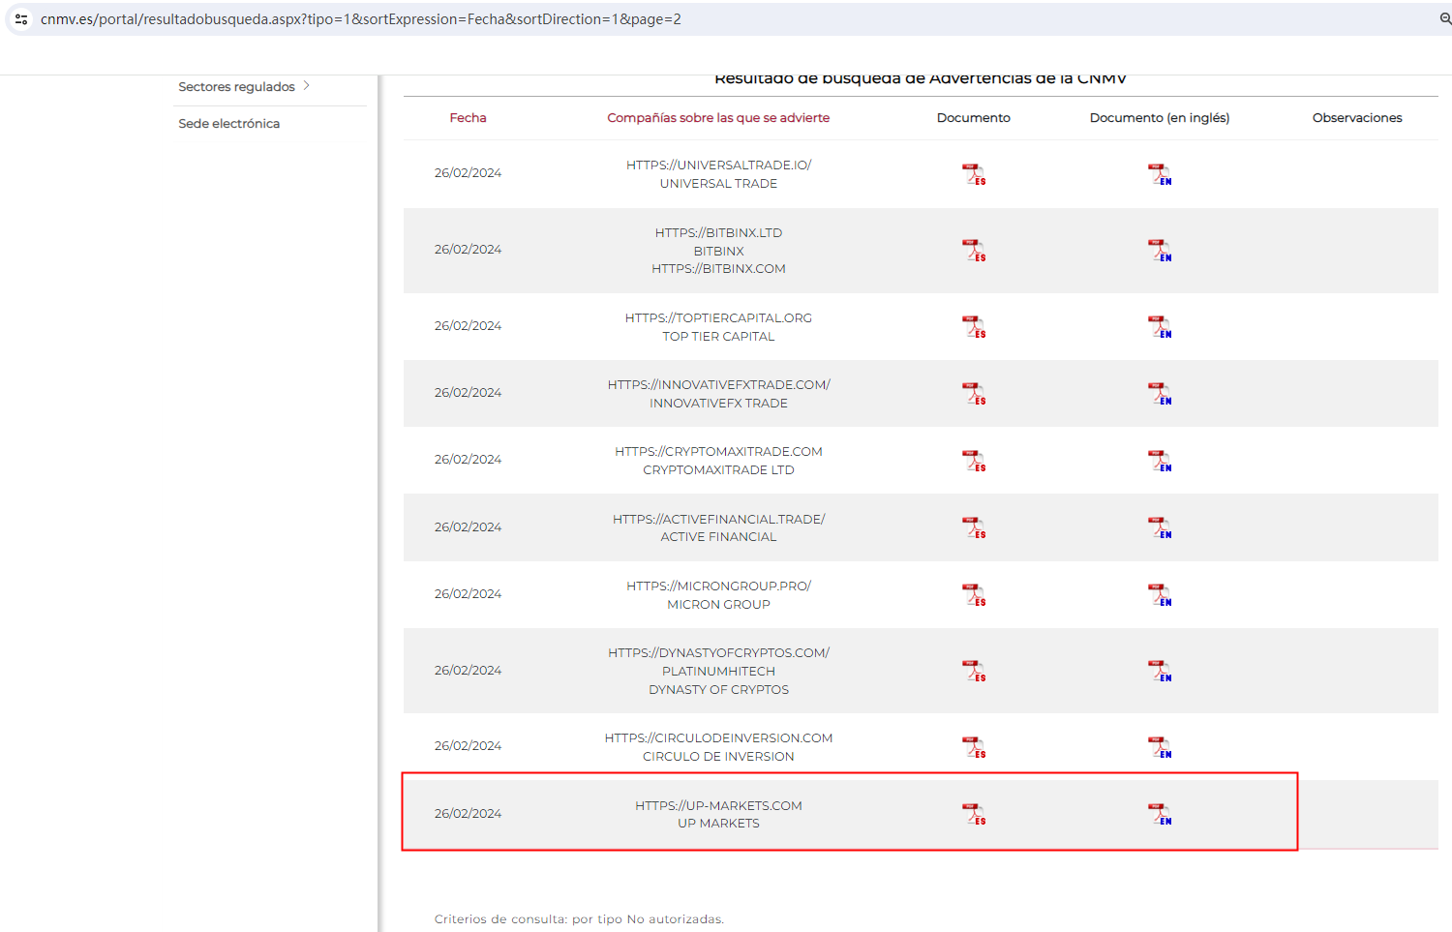Open English PDF for Cryptomaxitrade Ltd

tap(1160, 461)
